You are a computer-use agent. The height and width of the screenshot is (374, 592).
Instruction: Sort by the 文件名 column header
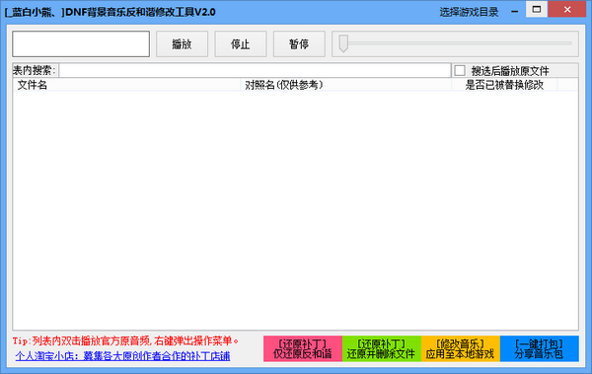click(x=126, y=85)
